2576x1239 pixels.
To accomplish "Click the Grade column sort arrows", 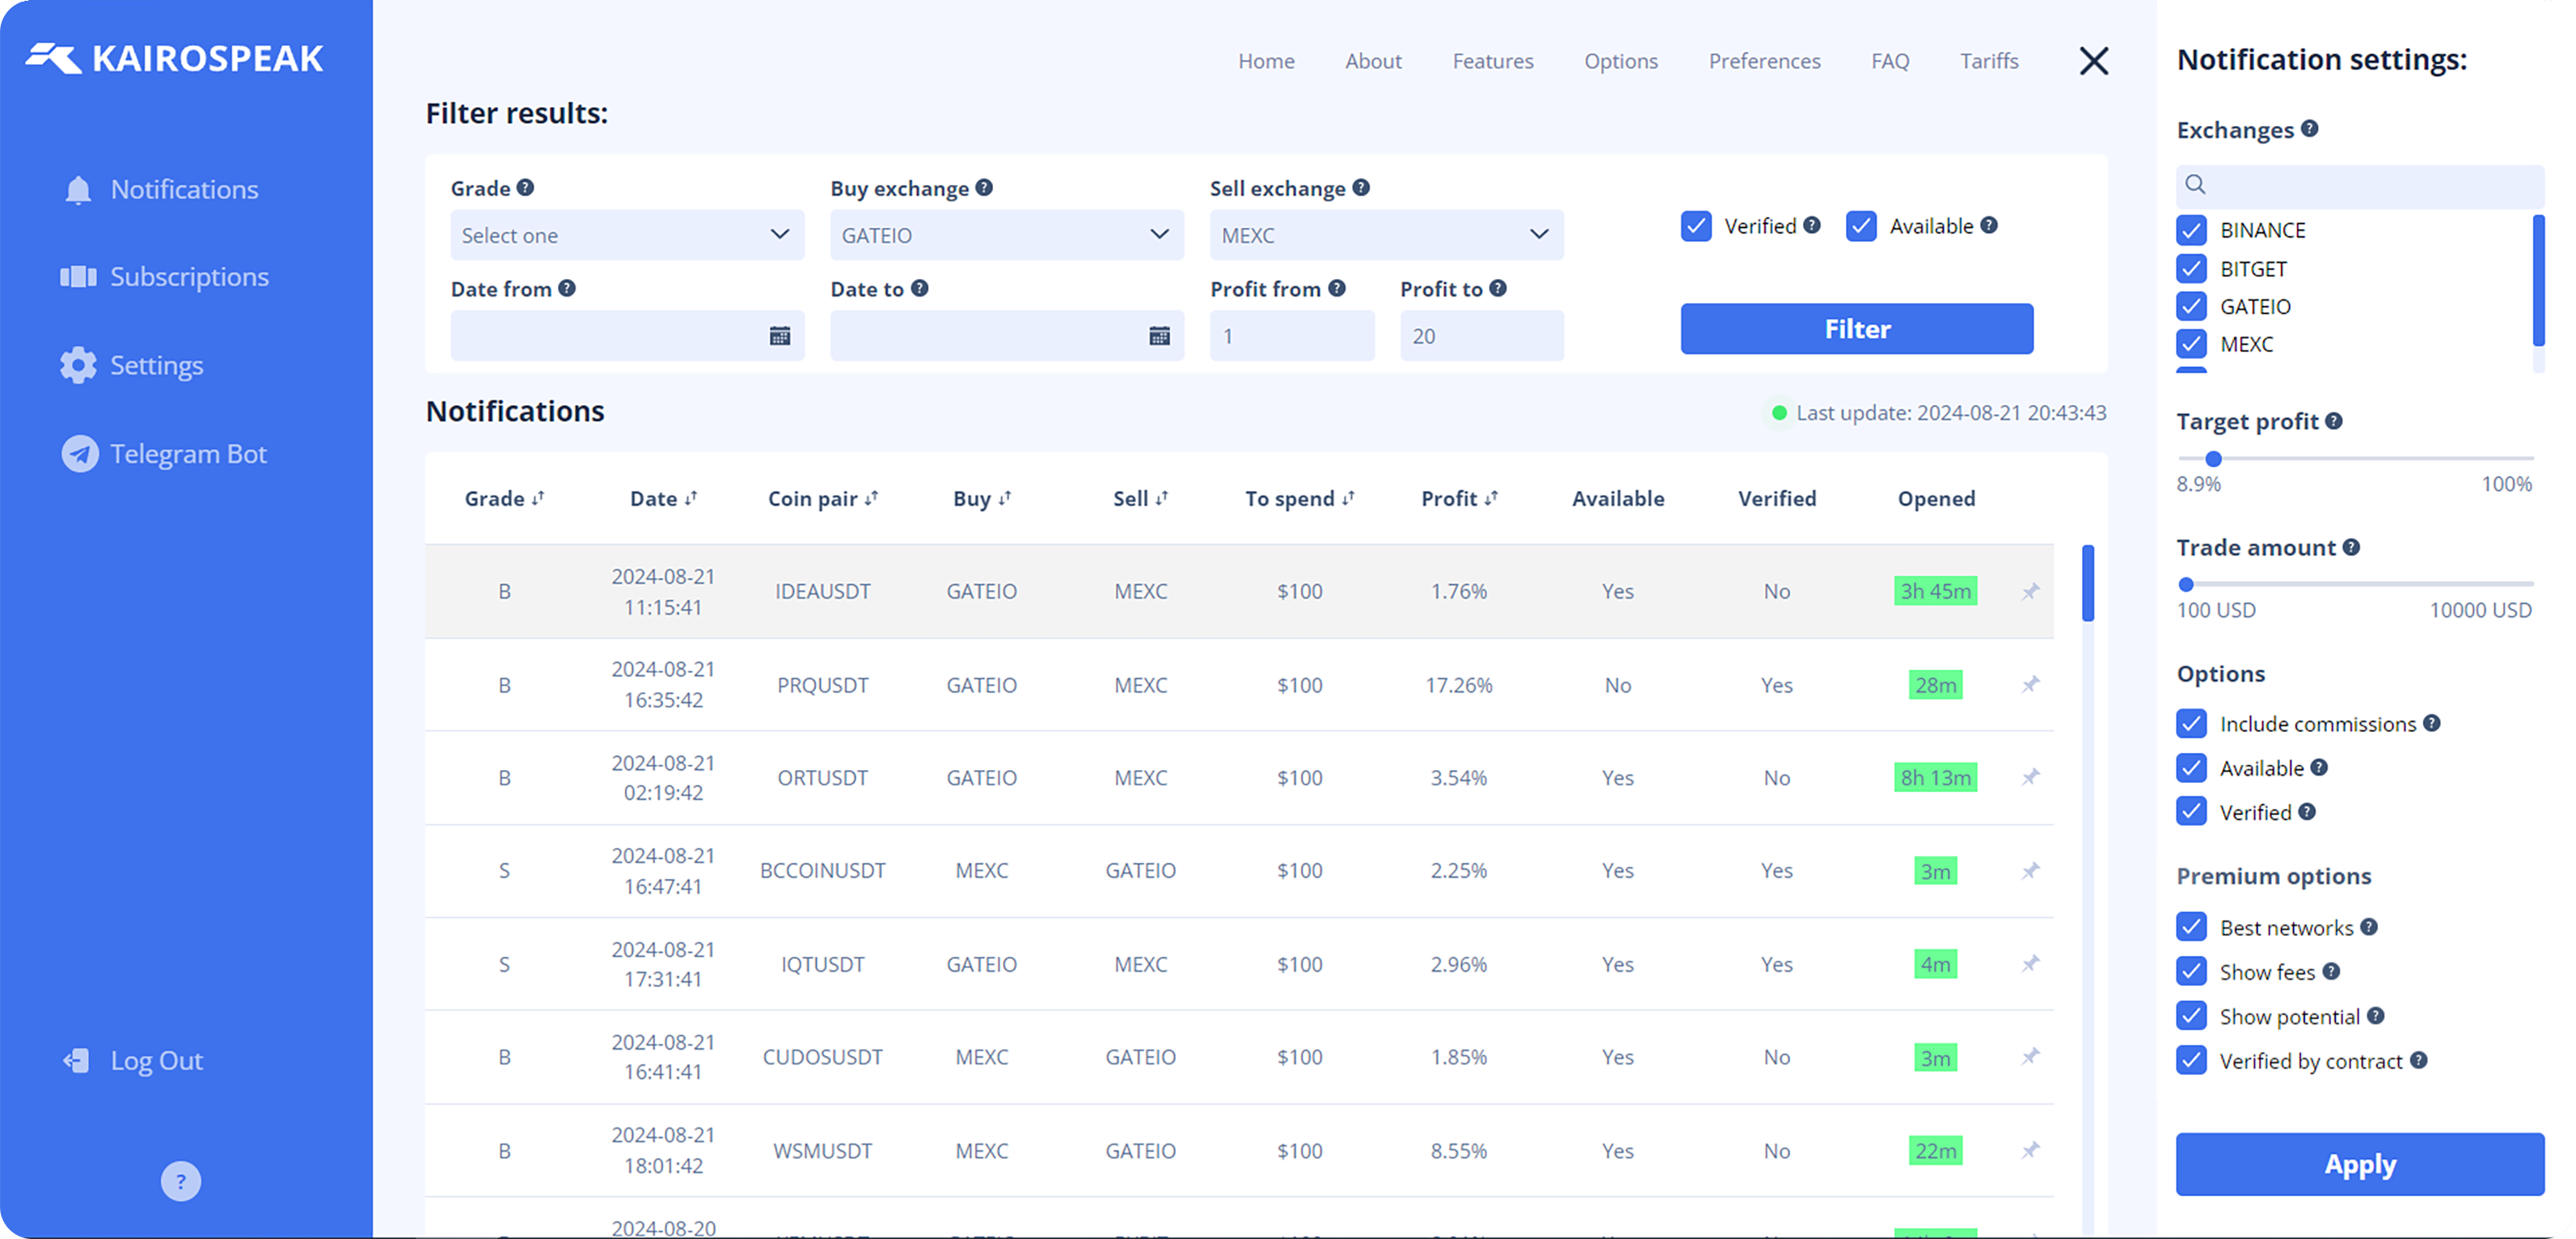I will coord(538,498).
